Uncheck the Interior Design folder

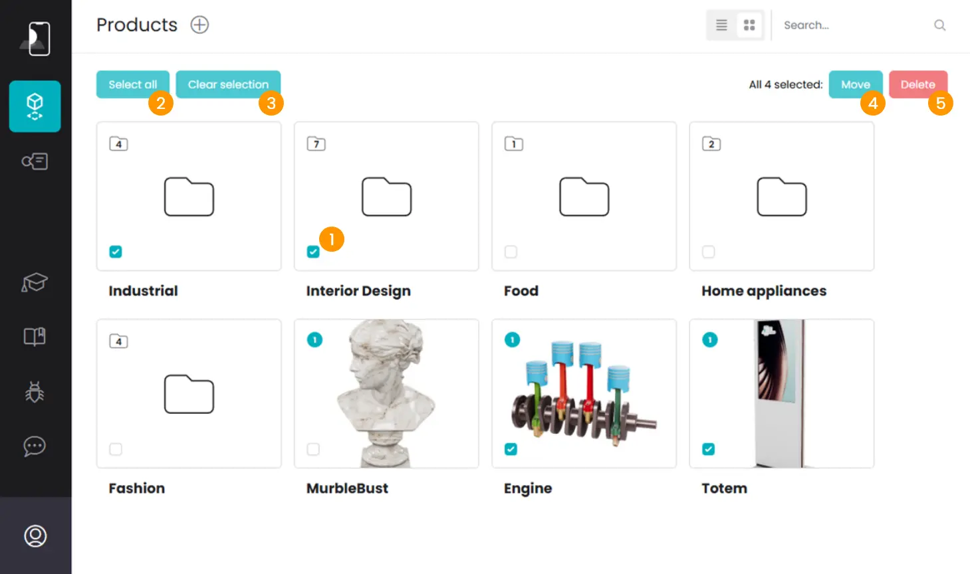pyautogui.click(x=312, y=251)
